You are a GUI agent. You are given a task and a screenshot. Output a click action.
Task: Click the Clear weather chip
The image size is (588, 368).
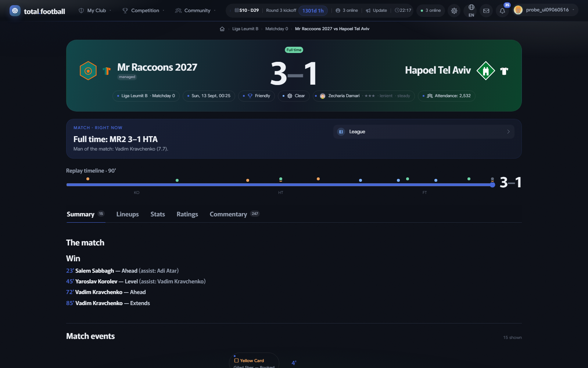point(294,96)
